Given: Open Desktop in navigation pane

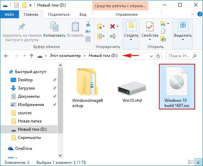Looking at the screenshot, I should point(25,80).
